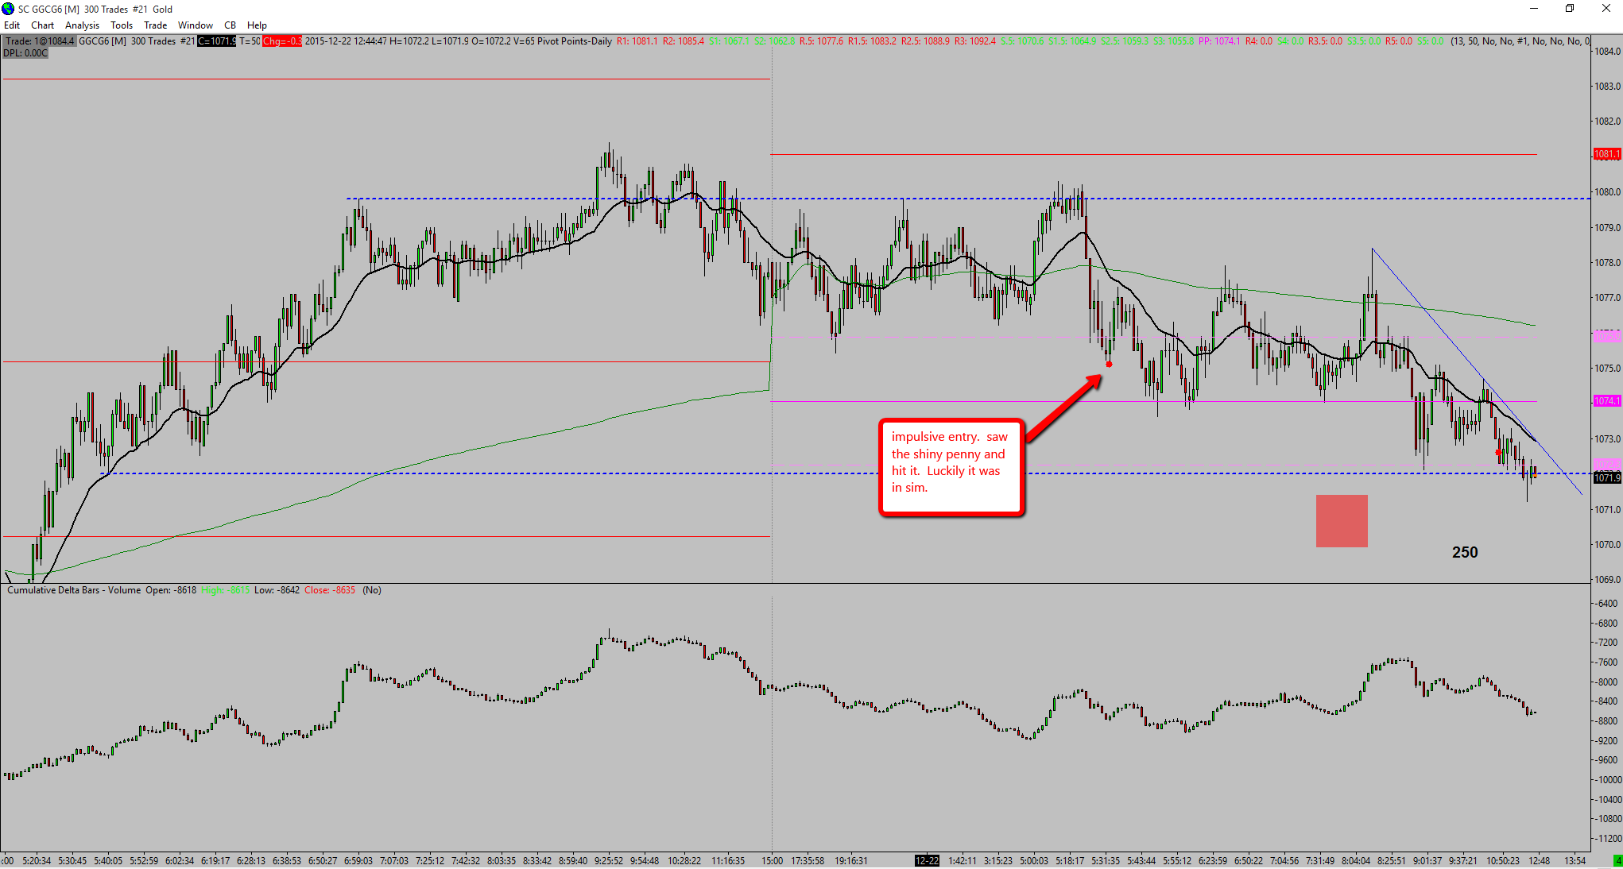Open the CB menu

point(230,25)
